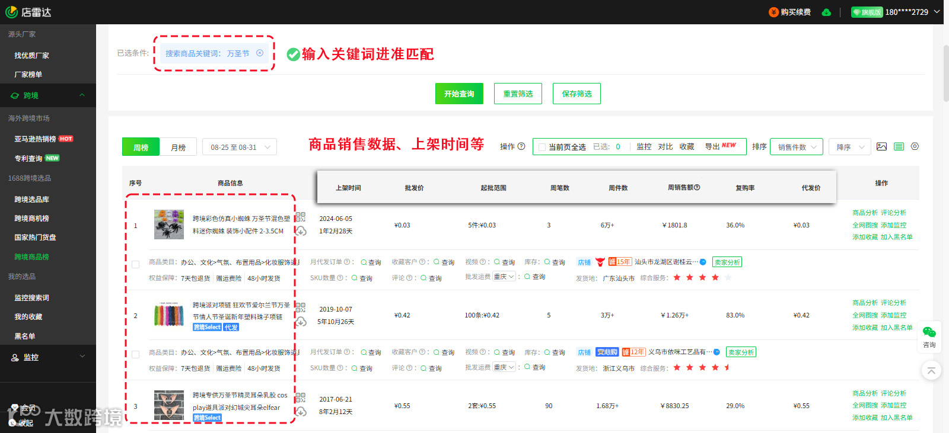Click 收藏客户 help icon in row 1
This screenshot has height=433, width=949.
coord(422,262)
